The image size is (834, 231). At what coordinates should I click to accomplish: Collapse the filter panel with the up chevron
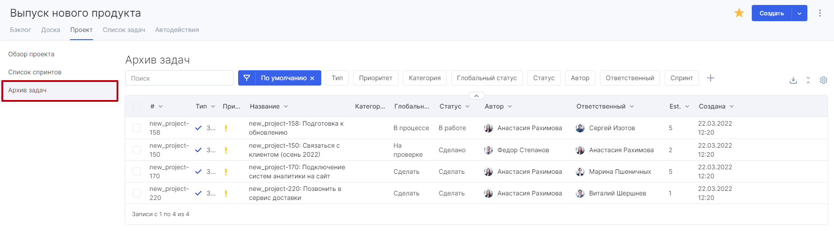(477, 95)
